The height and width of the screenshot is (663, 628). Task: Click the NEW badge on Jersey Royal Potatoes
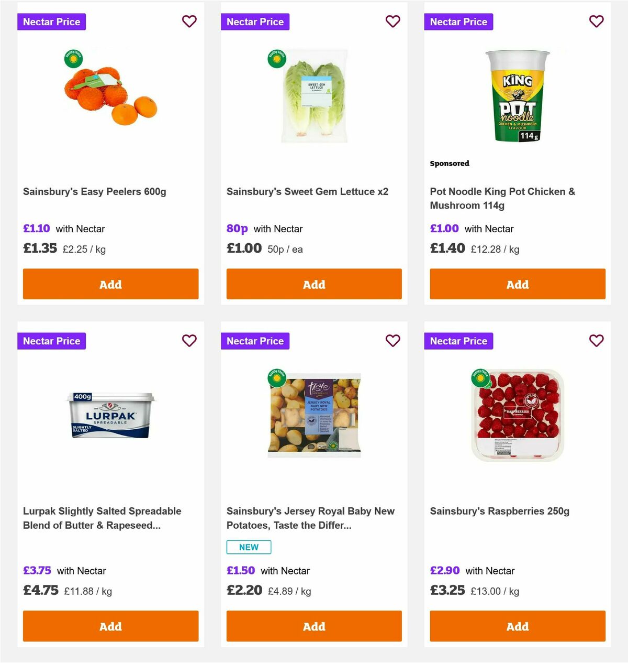click(248, 547)
